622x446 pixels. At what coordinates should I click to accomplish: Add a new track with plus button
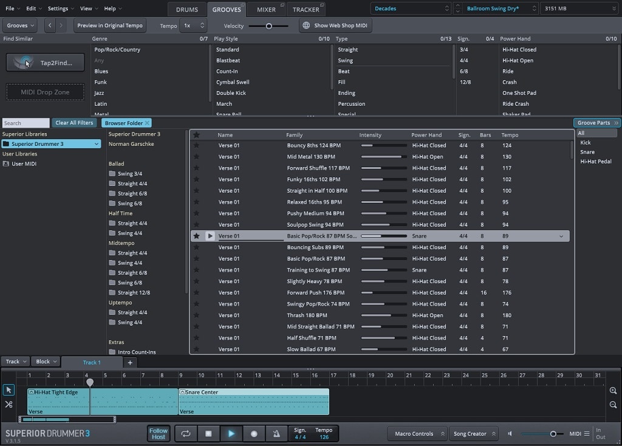(x=130, y=362)
